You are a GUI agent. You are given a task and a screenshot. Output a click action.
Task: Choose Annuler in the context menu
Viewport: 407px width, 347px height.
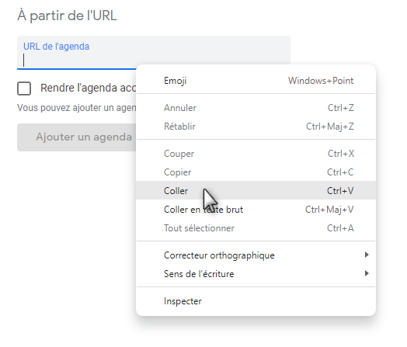click(x=256, y=108)
